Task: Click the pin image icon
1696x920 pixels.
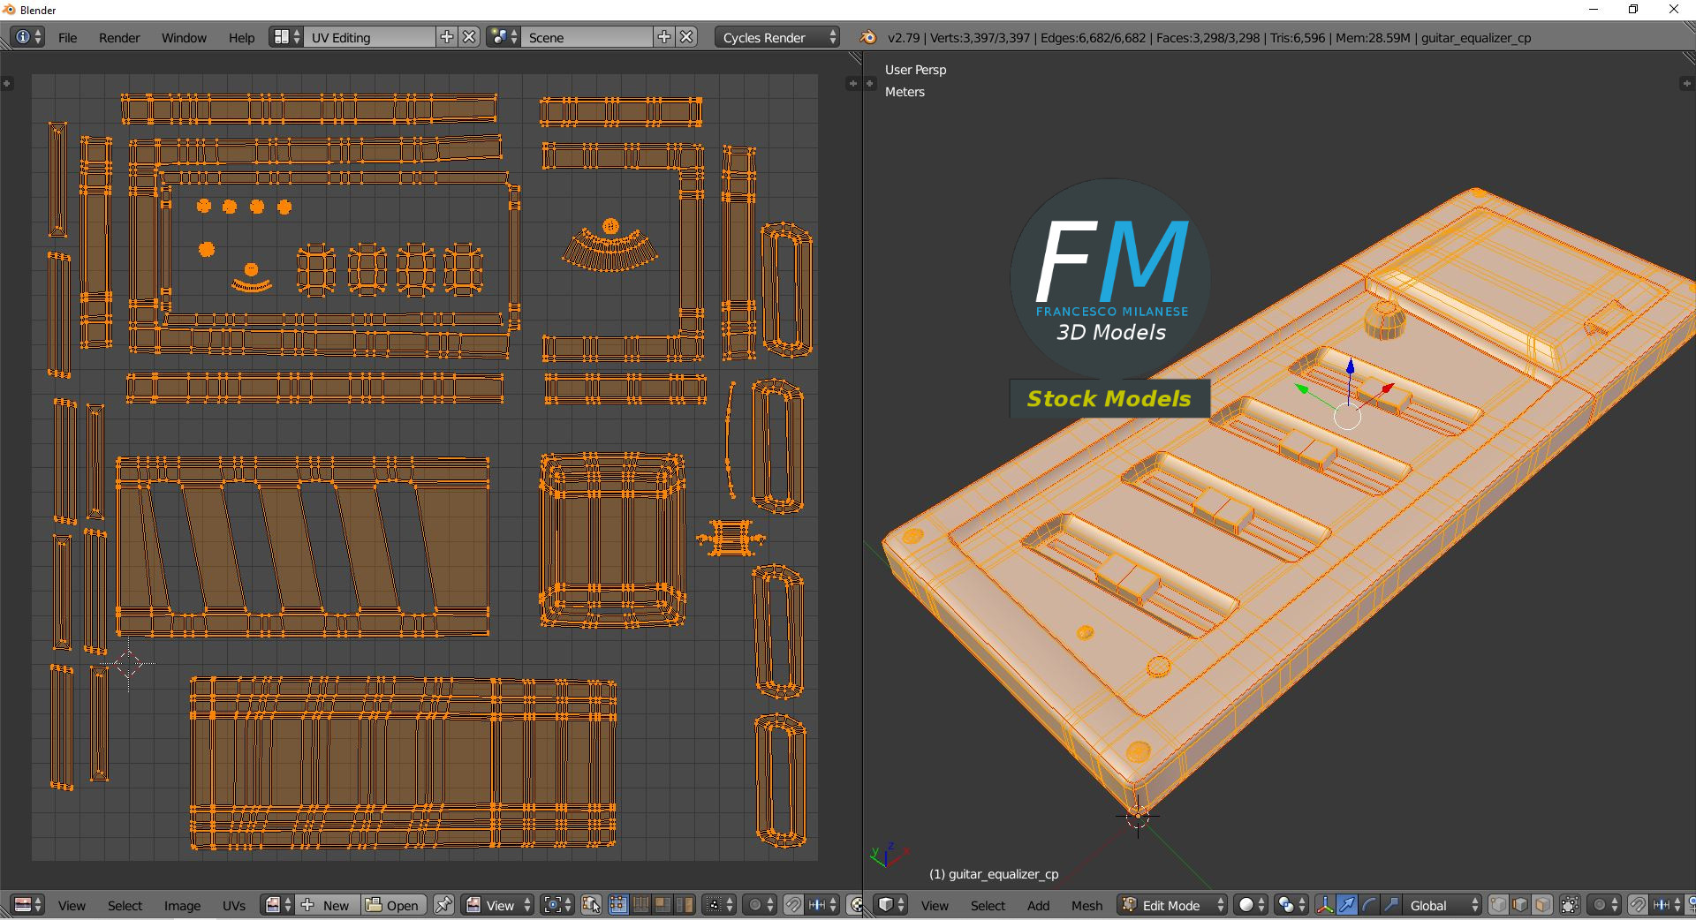Action: [x=443, y=906]
